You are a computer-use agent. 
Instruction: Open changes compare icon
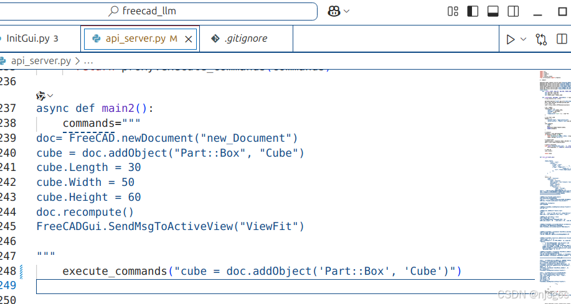[x=542, y=39]
